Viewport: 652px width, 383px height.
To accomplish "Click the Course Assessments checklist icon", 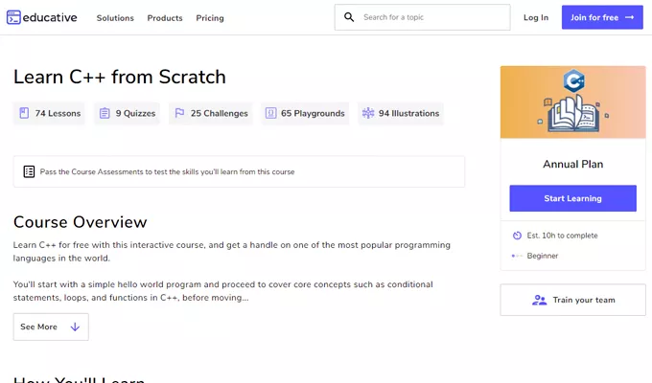I will [29, 171].
